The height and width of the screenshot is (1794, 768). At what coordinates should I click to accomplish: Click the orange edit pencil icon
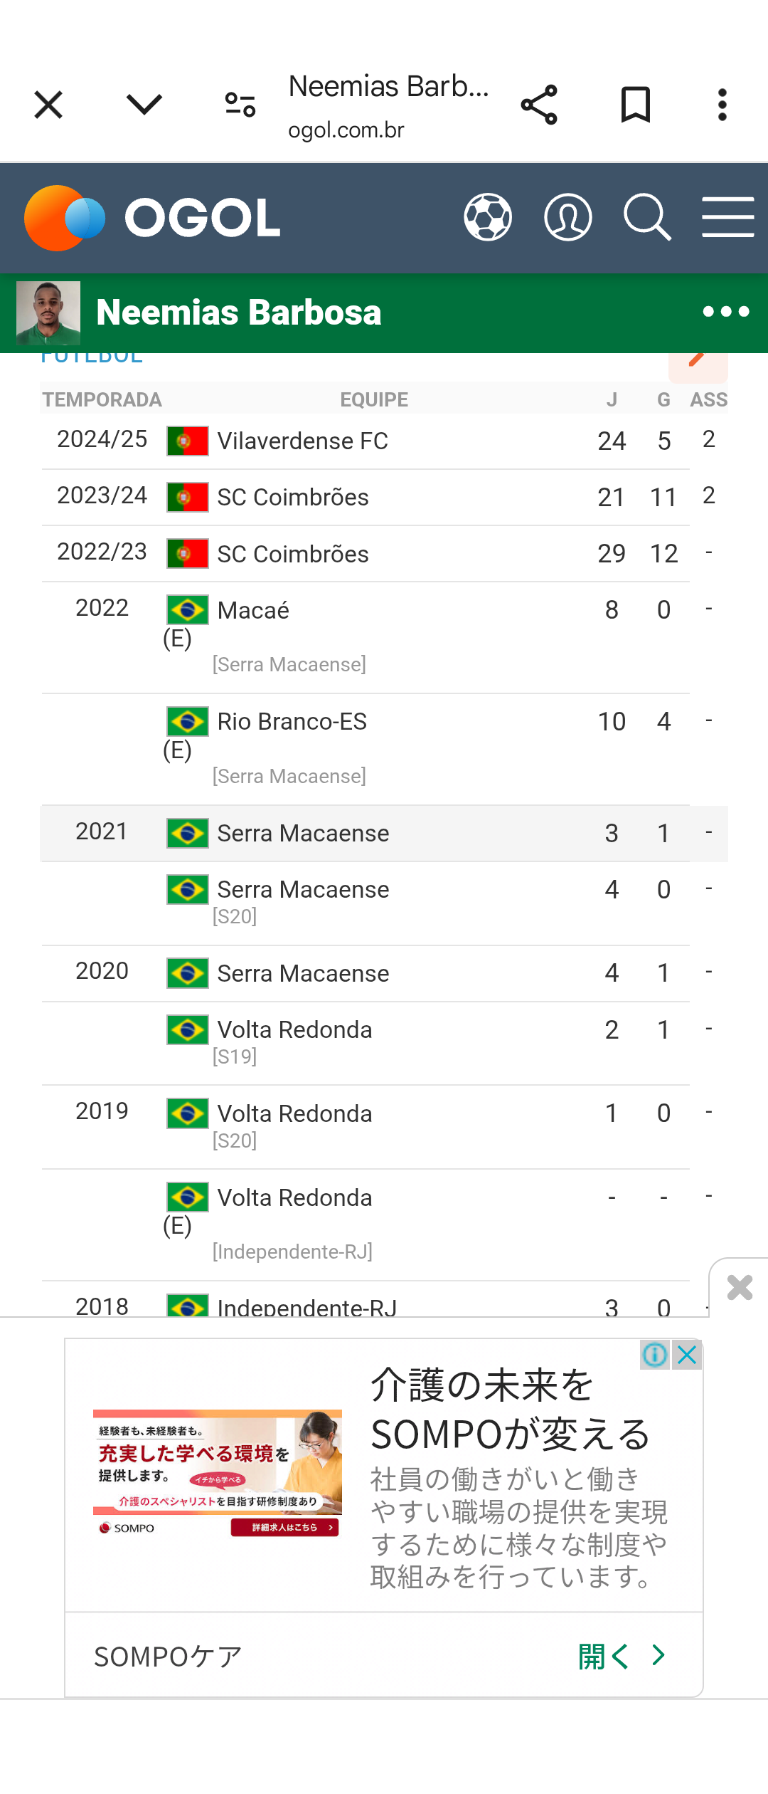[x=698, y=359]
